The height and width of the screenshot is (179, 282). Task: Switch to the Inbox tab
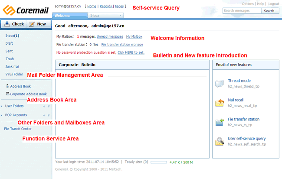(x=95, y=16)
